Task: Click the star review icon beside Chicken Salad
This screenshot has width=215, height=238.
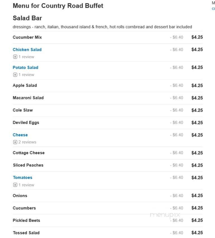Action: 15,57
